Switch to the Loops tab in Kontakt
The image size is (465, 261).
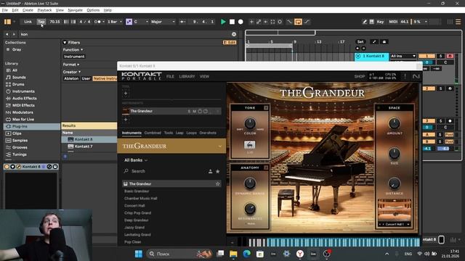tap(191, 133)
